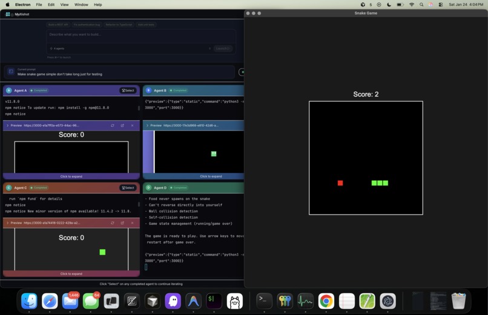Click the Wi-Fi status icon
Image resolution: width=488 pixels, height=315 pixels.
[412, 5]
